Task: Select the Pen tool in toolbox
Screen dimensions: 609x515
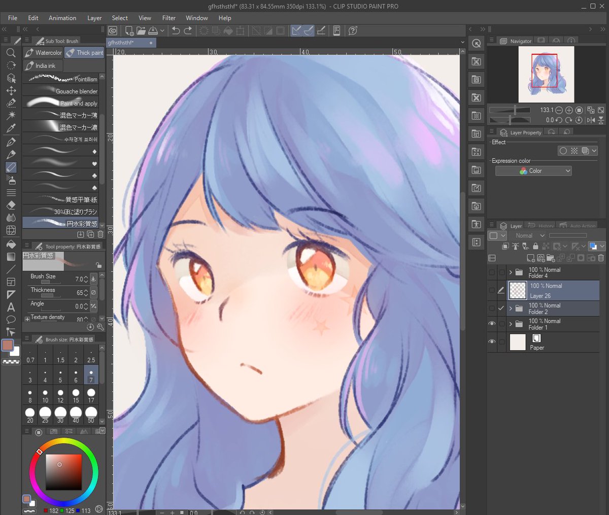Action: [x=11, y=142]
